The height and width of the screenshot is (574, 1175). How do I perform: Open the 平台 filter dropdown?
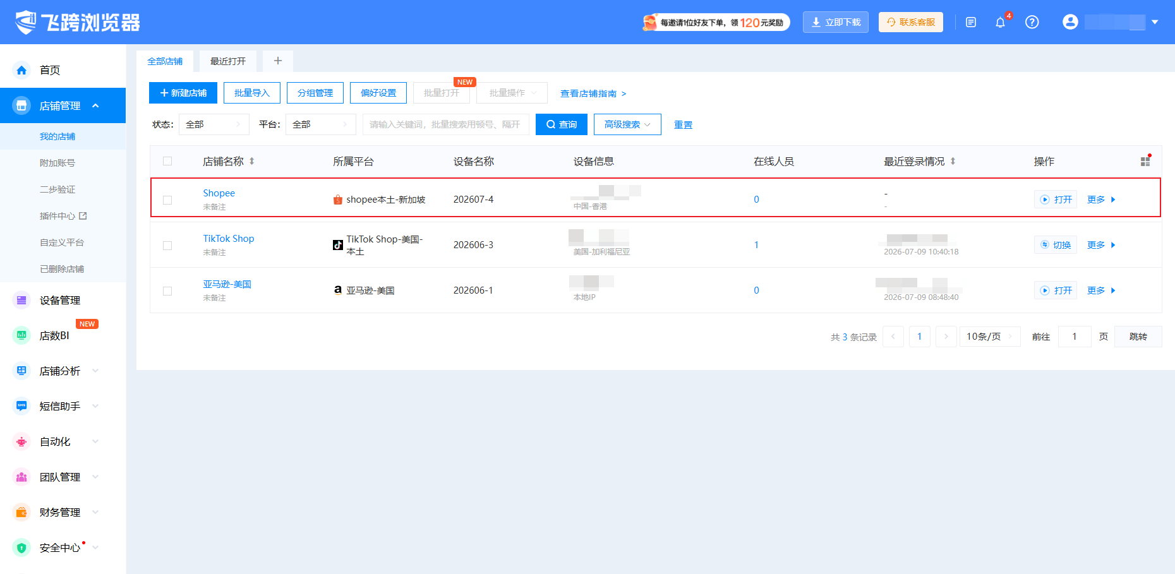(321, 124)
